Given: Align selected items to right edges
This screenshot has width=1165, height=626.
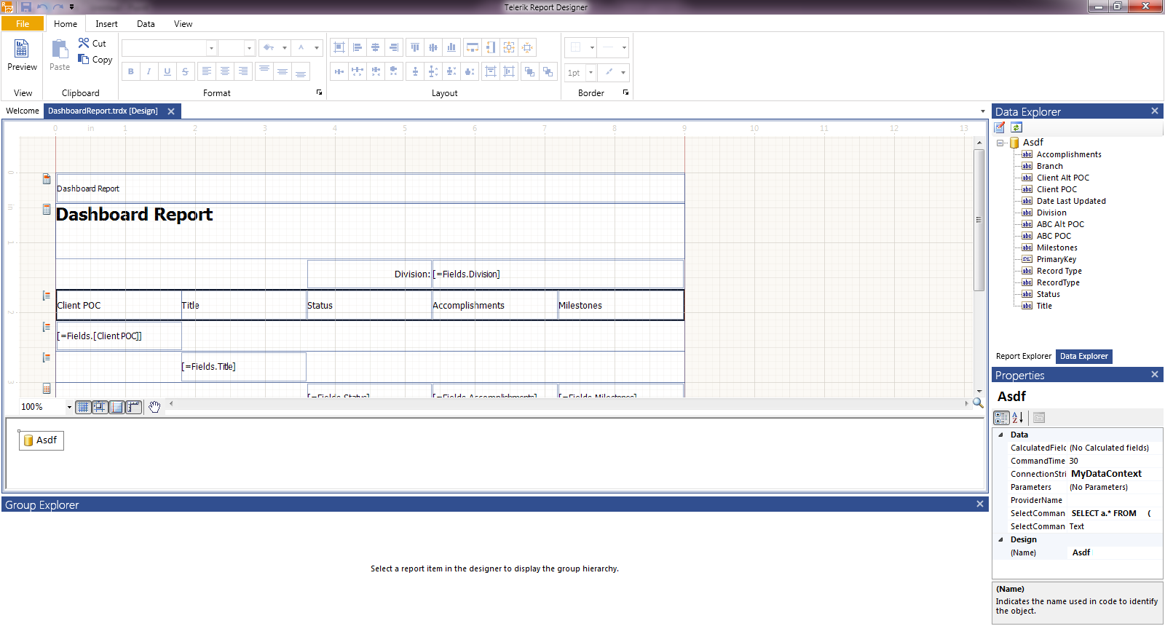Looking at the screenshot, I should [394, 47].
